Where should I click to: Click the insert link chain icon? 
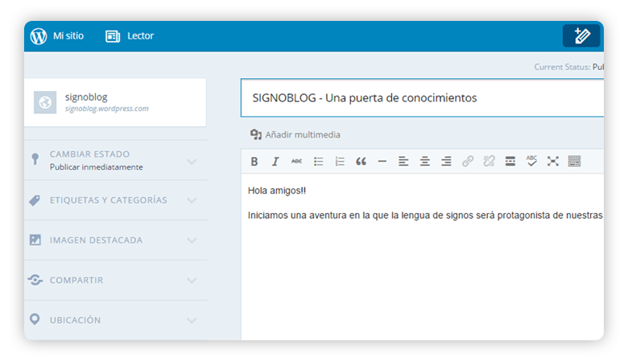tap(468, 161)
